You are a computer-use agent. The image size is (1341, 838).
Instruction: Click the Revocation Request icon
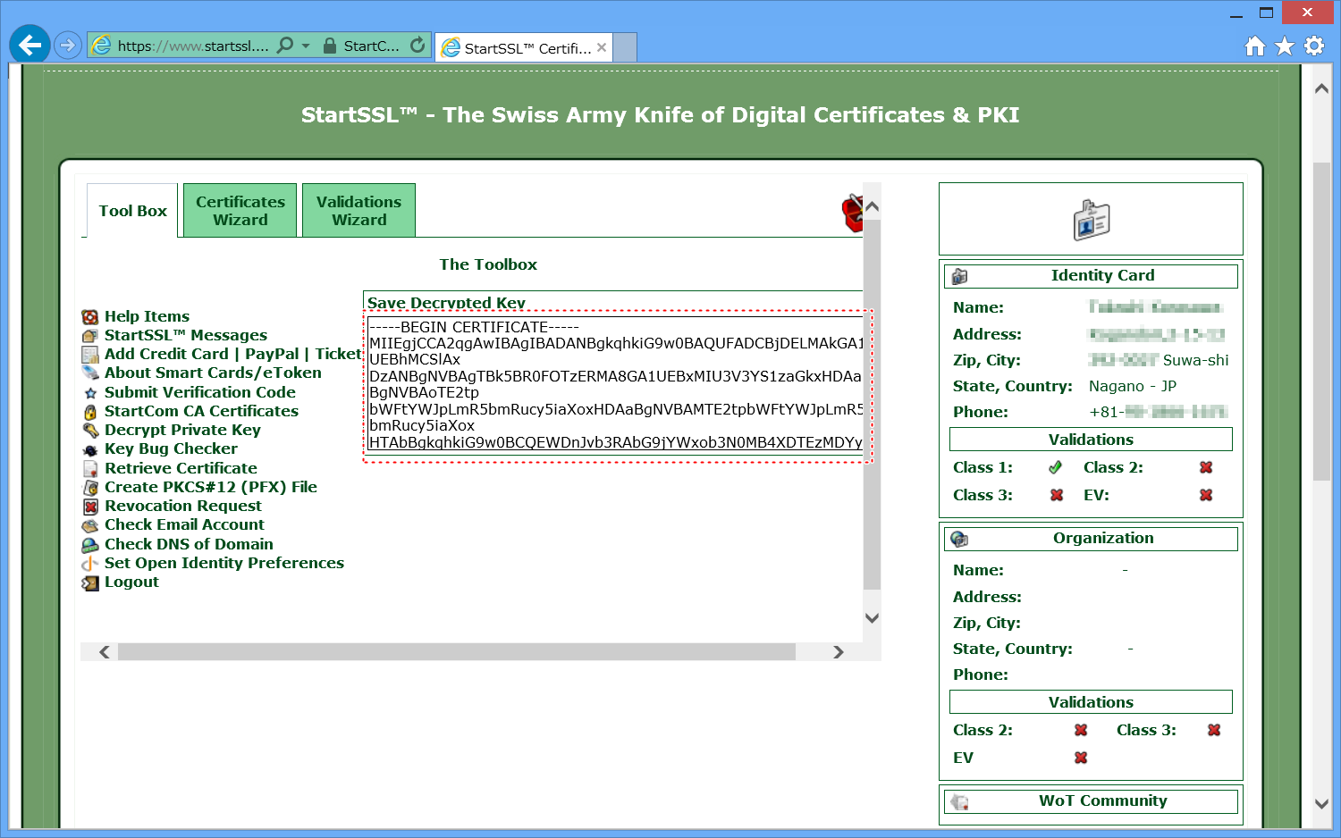point(90,507)
